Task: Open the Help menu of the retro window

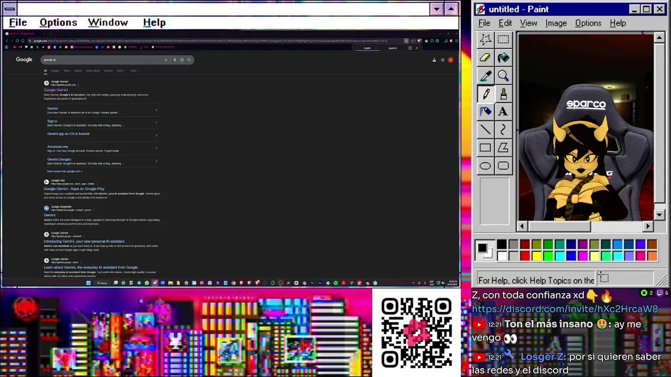Action: [x=154, y=23]
